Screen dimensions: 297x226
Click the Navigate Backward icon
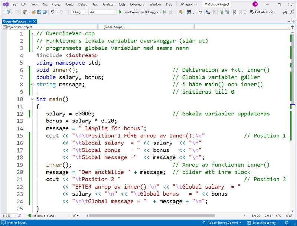[8, 12]
